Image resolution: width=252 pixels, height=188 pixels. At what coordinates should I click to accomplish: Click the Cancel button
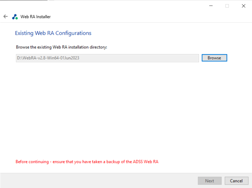[236, 181]
